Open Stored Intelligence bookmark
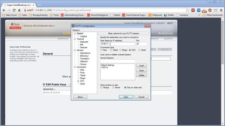The width and height of the screenshot is (225, 126). [98, 15]
